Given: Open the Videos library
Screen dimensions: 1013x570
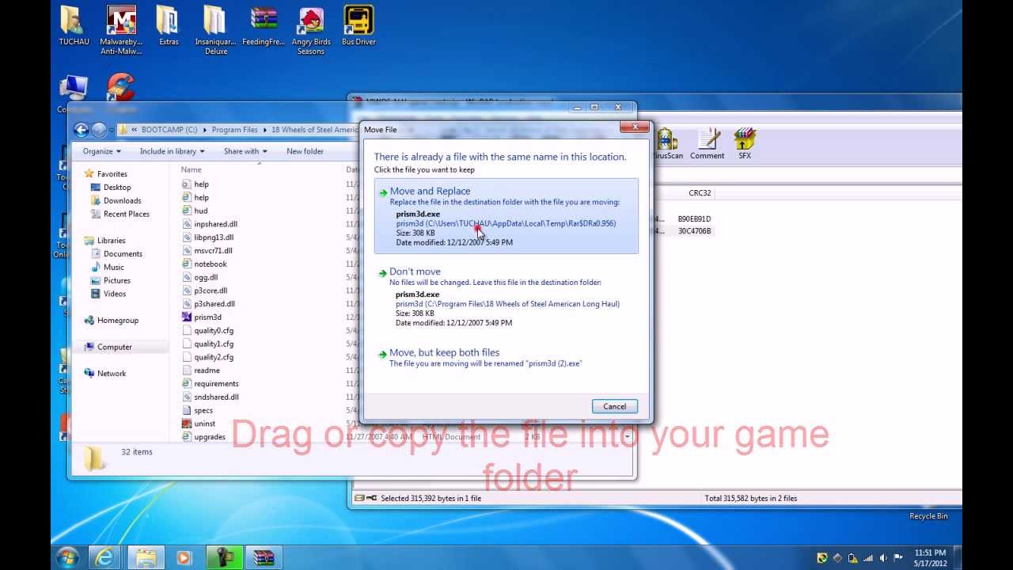Looking at the screenshot, I should click(114, 294).
